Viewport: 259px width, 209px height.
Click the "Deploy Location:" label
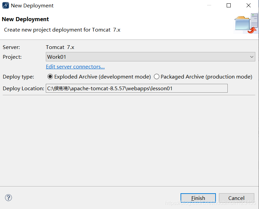[x=23, y=89]
